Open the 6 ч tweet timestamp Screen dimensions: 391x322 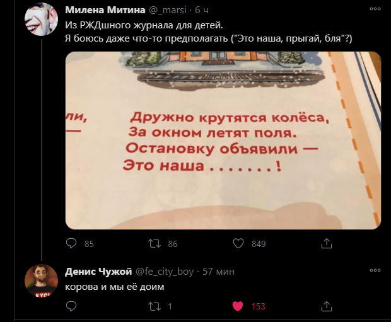(202, 10)
